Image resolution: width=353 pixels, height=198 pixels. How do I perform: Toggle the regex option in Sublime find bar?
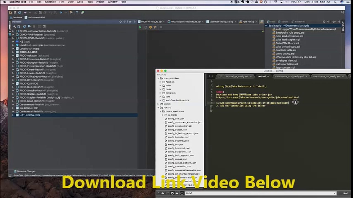(158, 193)
